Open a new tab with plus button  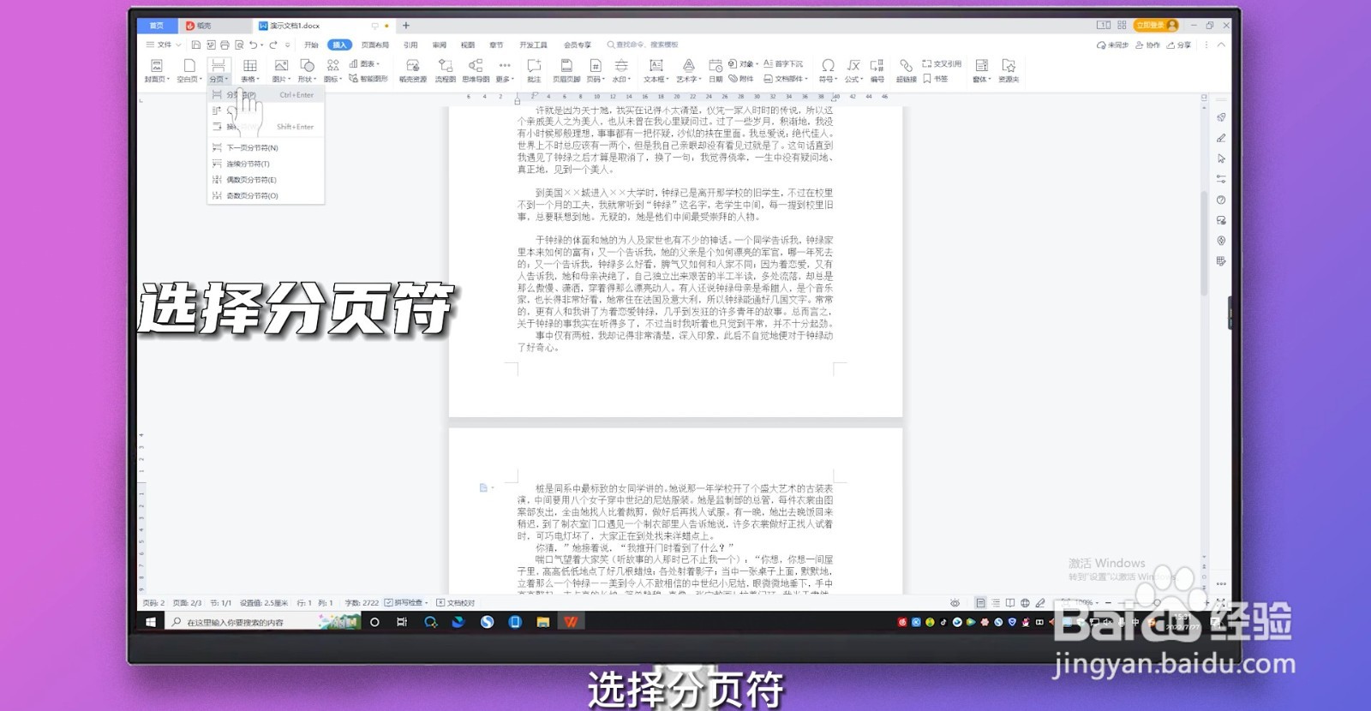(x=406, y=26)
